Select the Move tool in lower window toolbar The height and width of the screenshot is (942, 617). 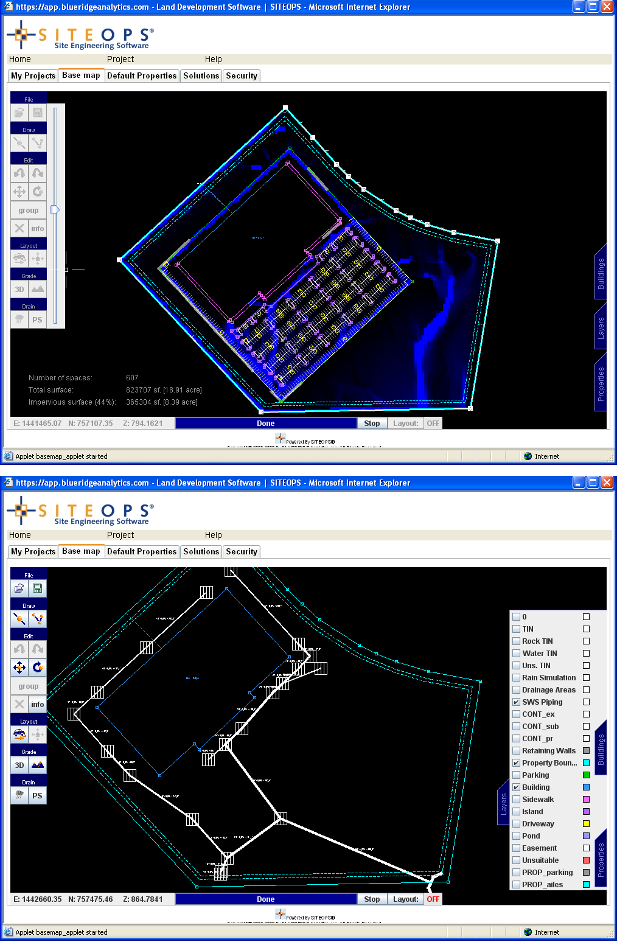(19, 668)
